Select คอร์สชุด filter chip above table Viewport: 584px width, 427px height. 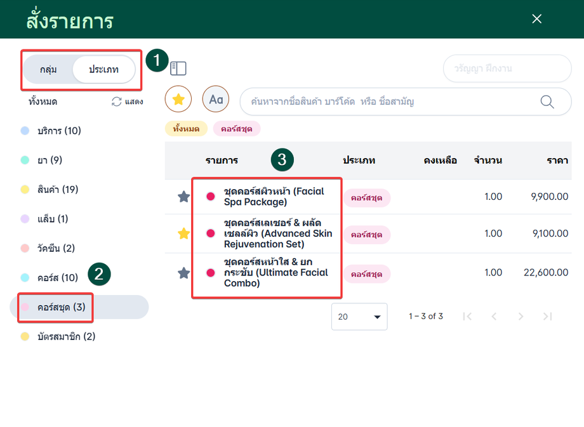(237, 129)
